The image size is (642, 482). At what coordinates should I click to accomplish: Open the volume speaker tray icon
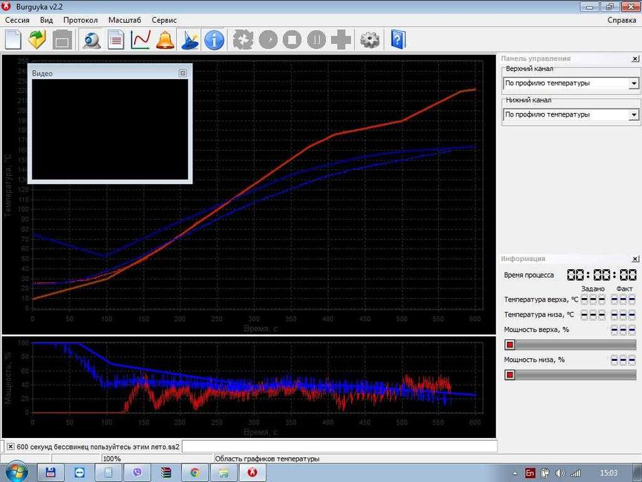tap(560, 473)
